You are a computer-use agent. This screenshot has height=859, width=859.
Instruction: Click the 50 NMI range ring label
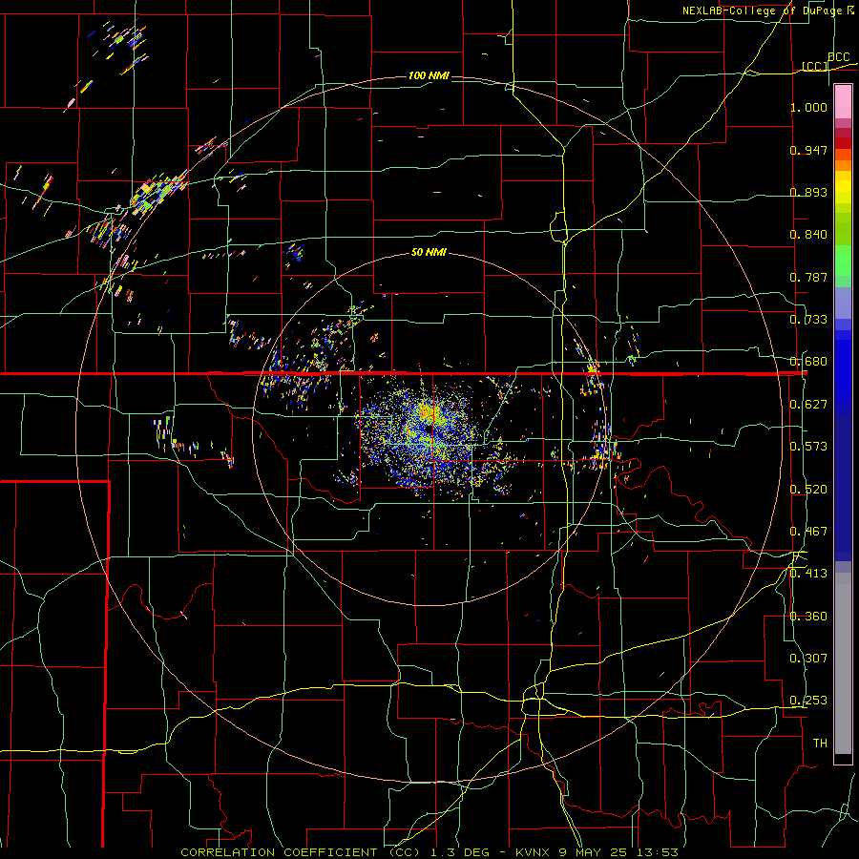(x=429, y=253)
